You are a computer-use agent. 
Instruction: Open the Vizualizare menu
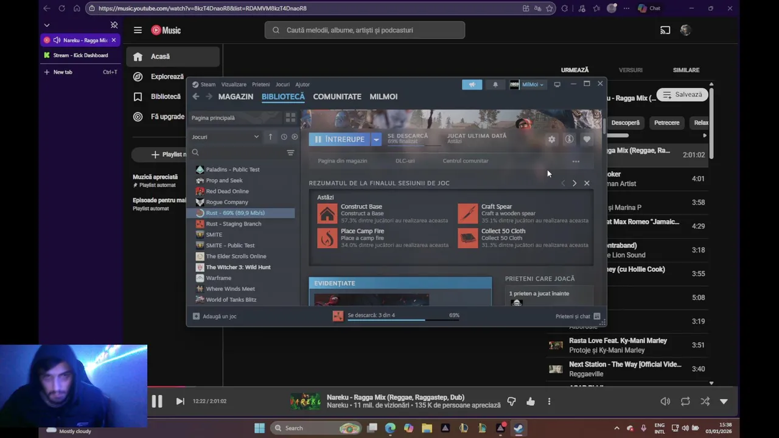234,85
